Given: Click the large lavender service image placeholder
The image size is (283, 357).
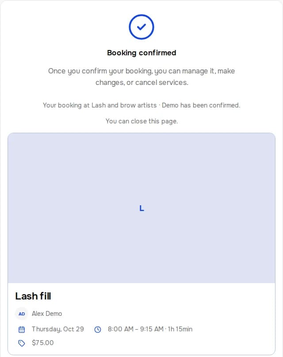Looking at the screenshot, I should pyautogui.click(x=141, y=208).
